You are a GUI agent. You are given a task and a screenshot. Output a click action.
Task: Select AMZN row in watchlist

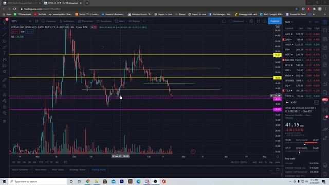pyautogui.click(x=302, y=45)
